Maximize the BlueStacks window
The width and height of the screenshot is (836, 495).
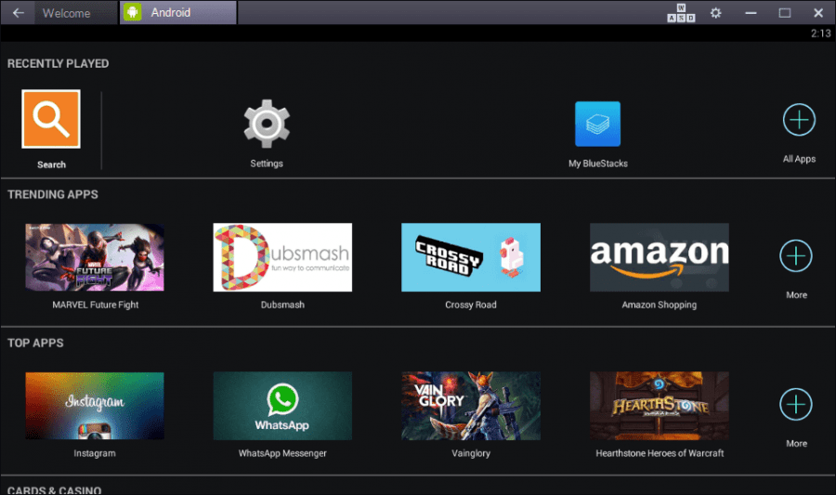tap(784, 13)
